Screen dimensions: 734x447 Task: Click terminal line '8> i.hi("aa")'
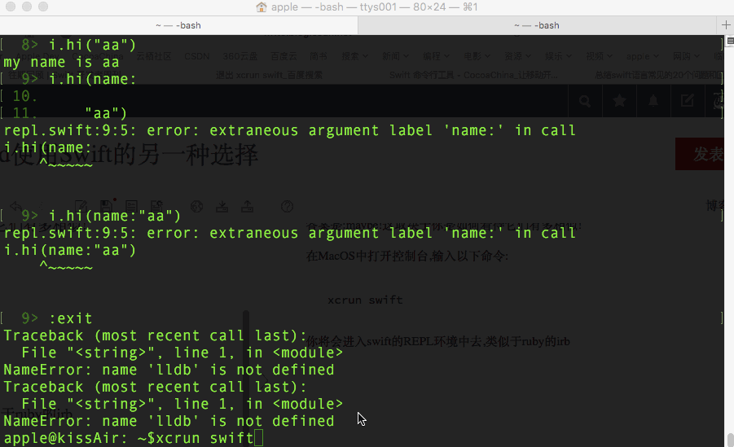tap(78, 45)
